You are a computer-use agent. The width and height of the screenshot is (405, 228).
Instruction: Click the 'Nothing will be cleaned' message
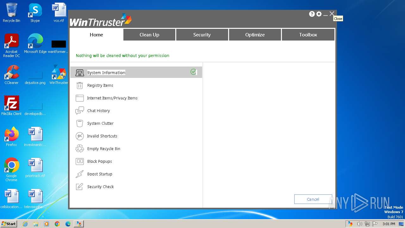point(122,56)
